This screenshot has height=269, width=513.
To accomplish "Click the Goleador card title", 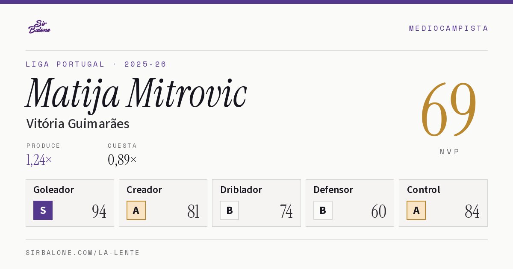I will click(x=54, y=190).
